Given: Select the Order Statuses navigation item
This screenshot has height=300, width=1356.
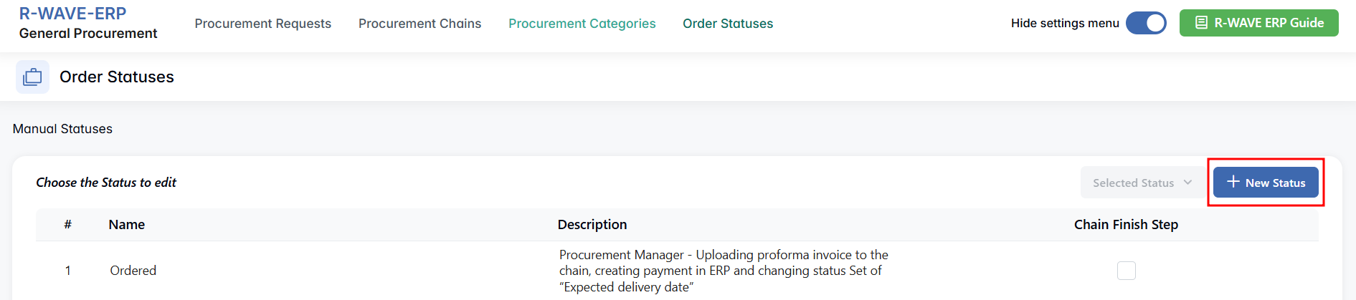Looking at the screenshot, I should 727,24.
